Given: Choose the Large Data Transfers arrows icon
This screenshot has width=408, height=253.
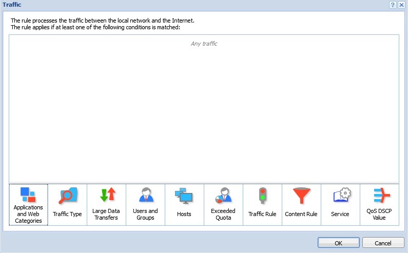Looking at the screenshot, I should [x=107, y=194].
